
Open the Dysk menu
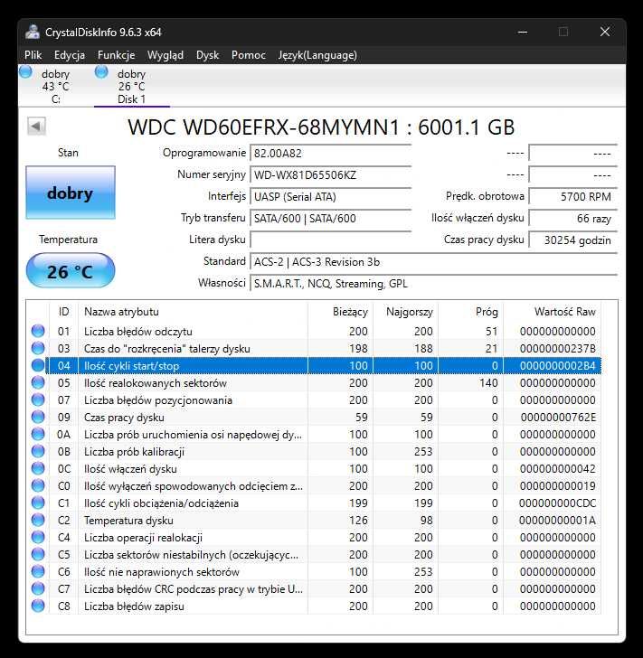point(207,55)
